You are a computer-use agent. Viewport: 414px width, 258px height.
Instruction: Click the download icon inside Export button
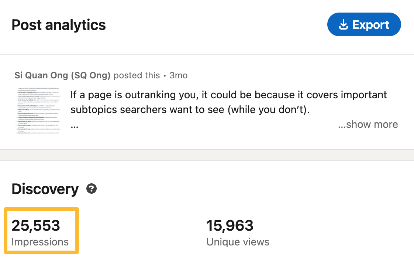pyautogui.click(x=344, y=24)
